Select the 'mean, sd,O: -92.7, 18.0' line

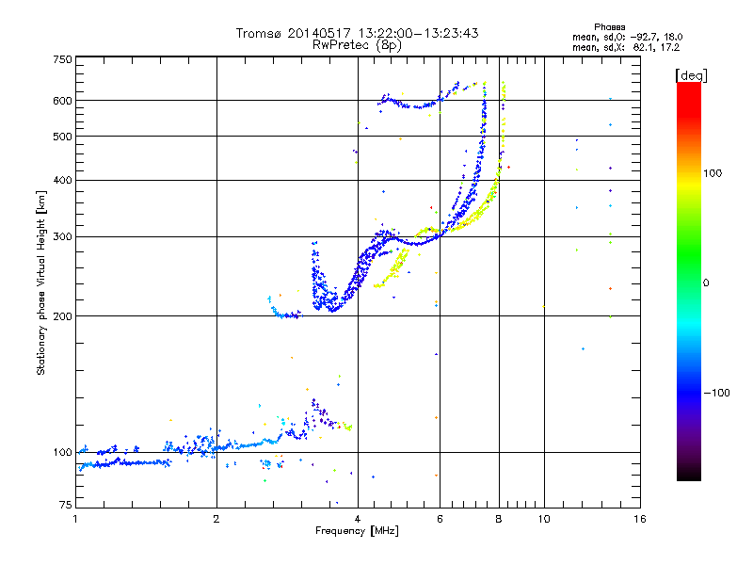(627, 38)
